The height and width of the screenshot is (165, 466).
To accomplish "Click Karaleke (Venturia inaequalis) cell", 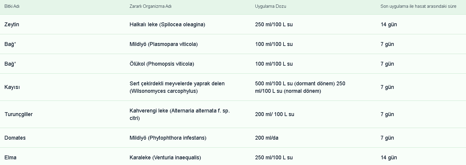I will (x=165, y=158).
